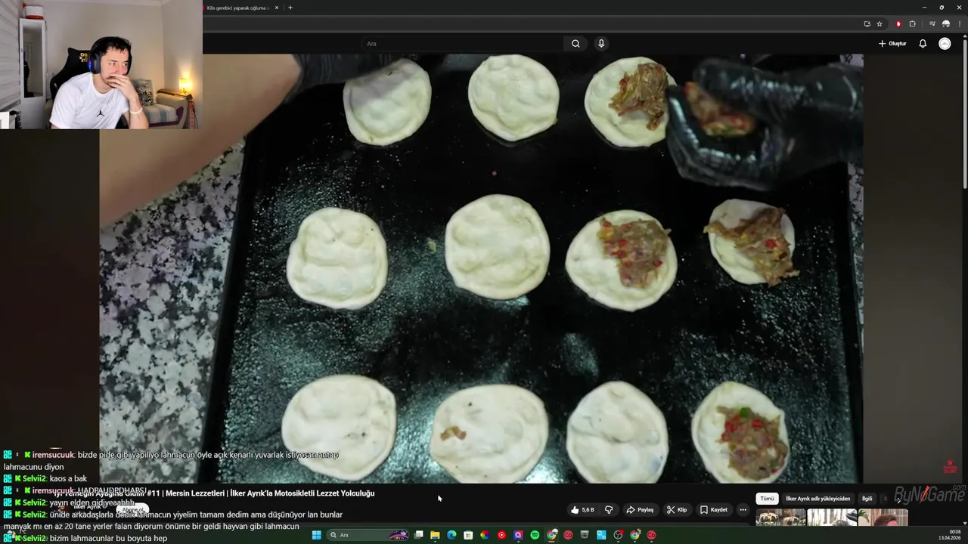The height and width of the screenshot is (544, 968).
Task: Open the media control icon in Chrome toolbar
Action: pos(932,23)
